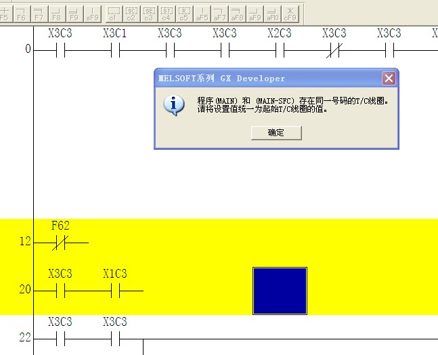The image size is (438, 355).
Task: Click the aF5 toolbar icon
Action: (x=202, y=13)
